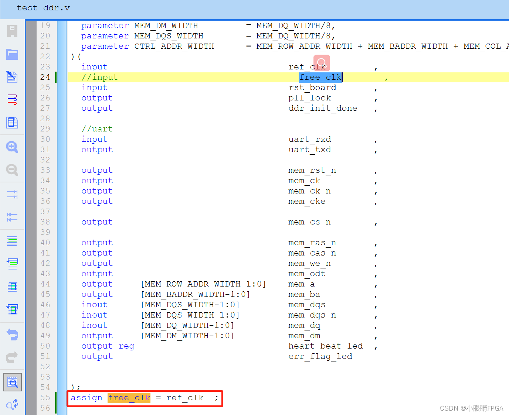The image size is (509, 415).
Task: Click CTRL_ADDR_WIDTH parameter name
Action: click(x=174, y=46)
